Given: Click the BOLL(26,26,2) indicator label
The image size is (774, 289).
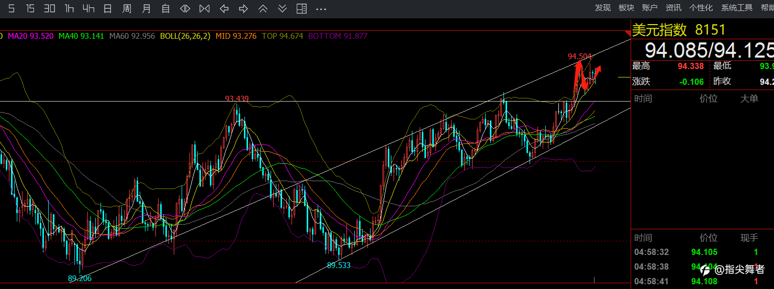Looking at the screenshot, I should [185, 36].
